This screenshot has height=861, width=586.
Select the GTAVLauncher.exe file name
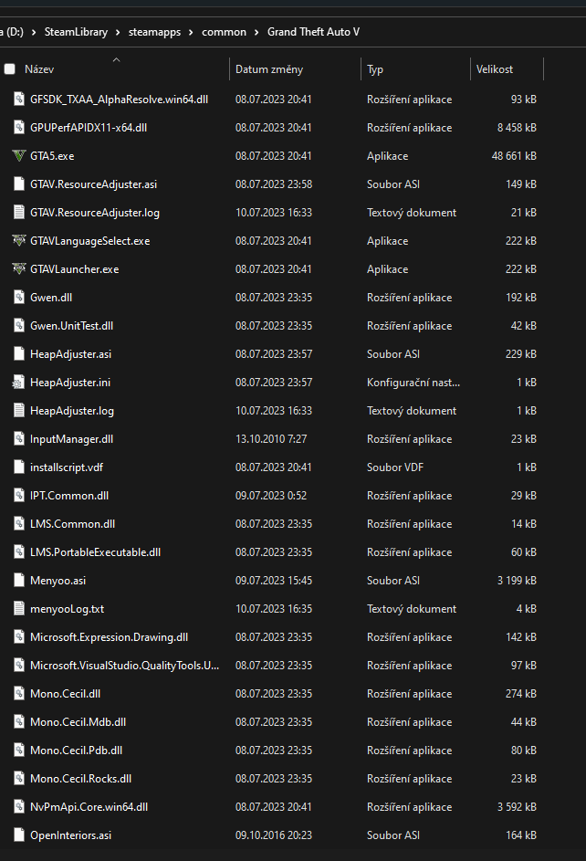(x=75, y=269)
